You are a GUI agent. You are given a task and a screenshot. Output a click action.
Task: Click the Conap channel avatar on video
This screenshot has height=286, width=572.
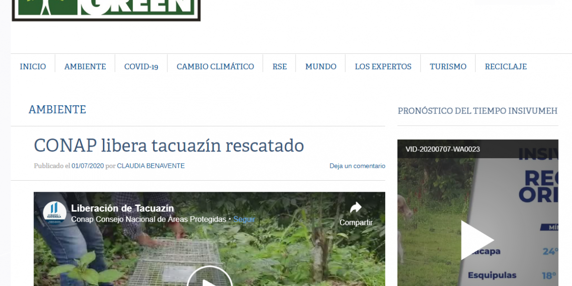coord(54,213)
